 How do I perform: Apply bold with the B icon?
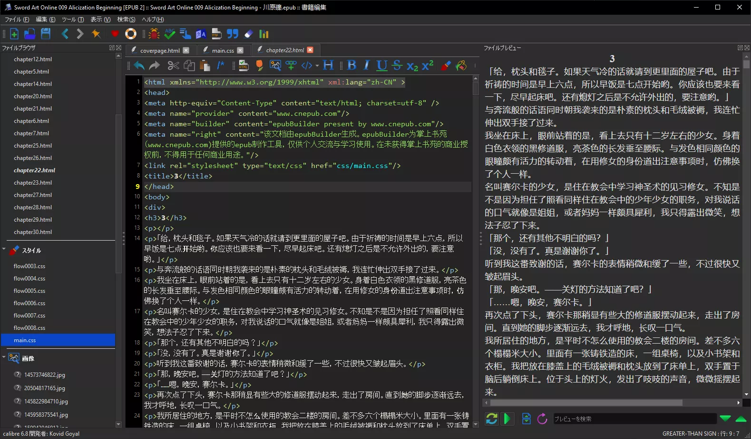tap(351, 65)
